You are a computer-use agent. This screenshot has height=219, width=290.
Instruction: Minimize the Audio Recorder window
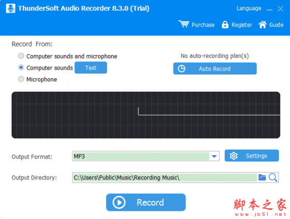tap(270, 9)
